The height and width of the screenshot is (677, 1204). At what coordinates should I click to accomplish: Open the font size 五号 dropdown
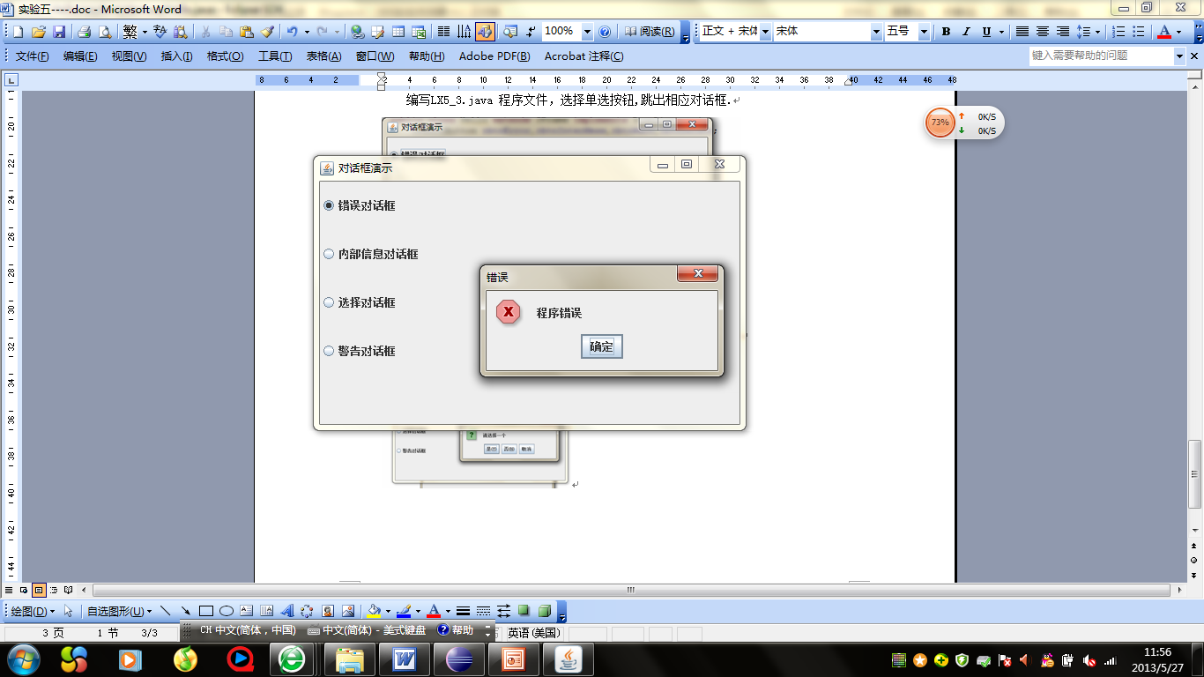pos(924,32)
